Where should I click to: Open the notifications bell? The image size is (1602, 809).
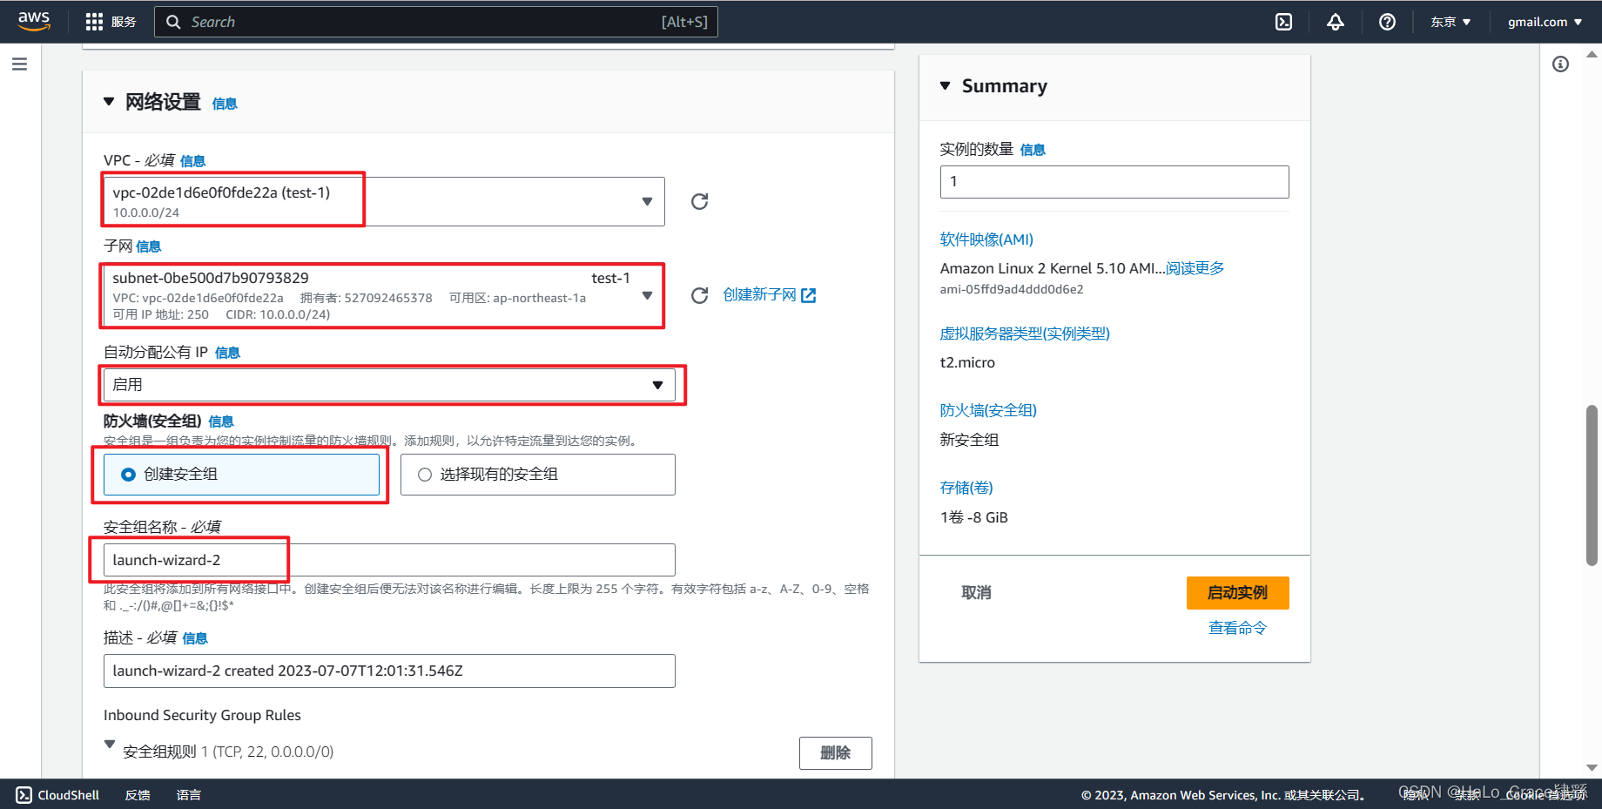1335,22
